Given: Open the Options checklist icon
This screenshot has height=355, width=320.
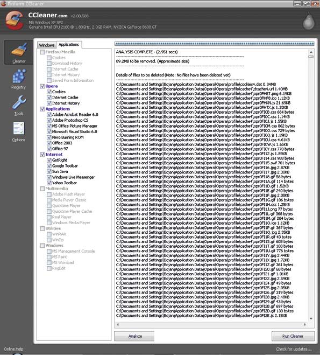Looking at the screenshot, I should click(18, 129).
